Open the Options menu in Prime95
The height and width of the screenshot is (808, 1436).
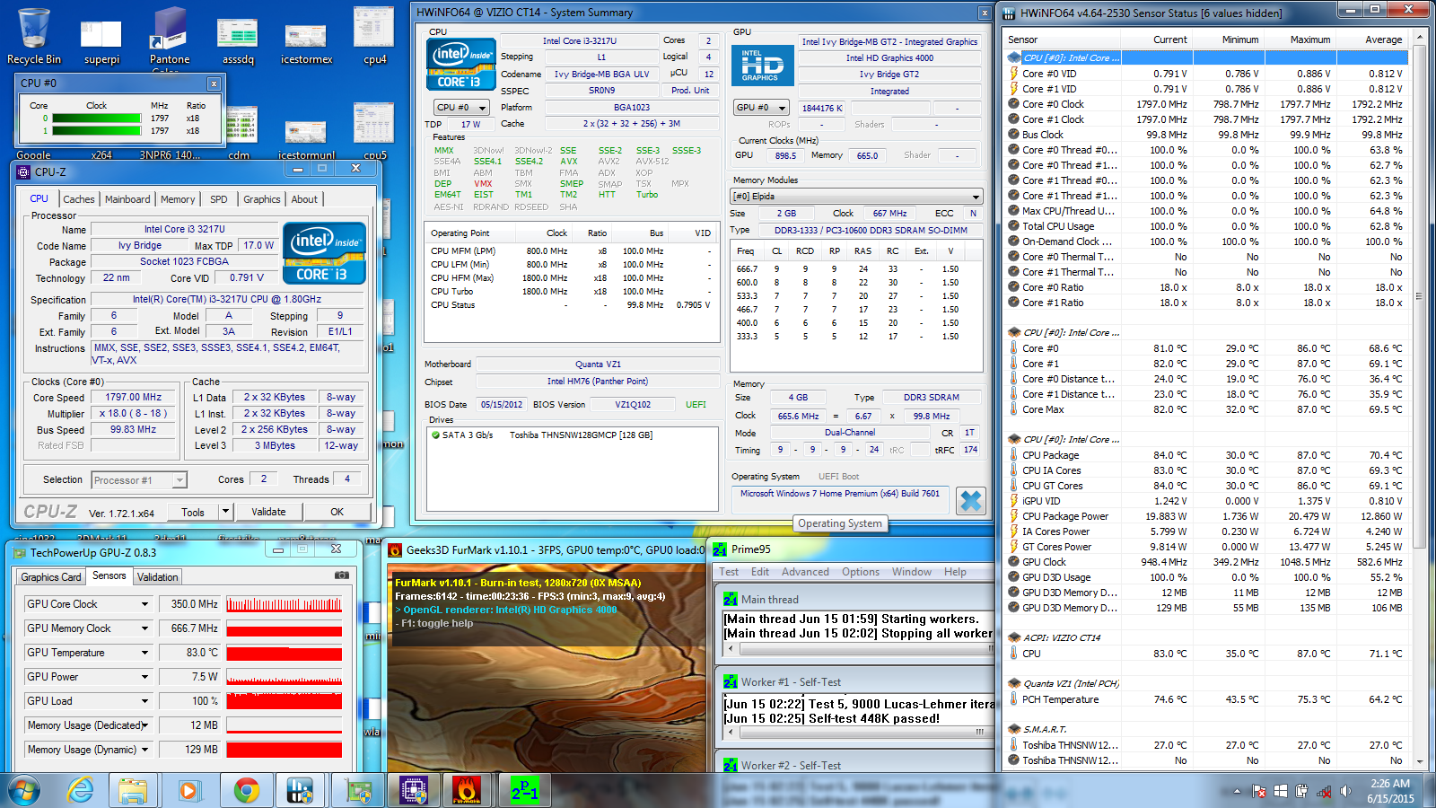[861, 572]
